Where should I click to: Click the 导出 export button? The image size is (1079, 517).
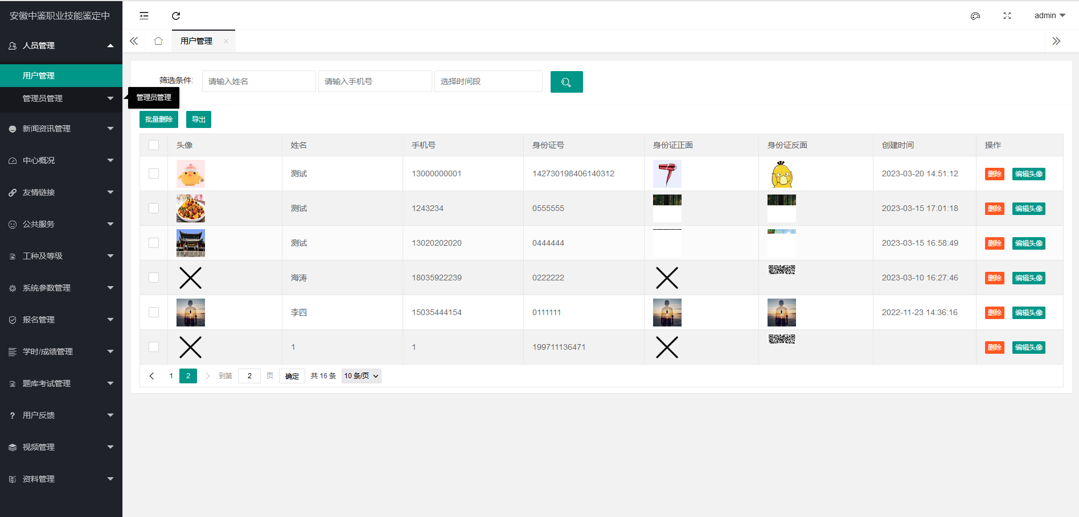pyautogui.click(x=199, y=119)
